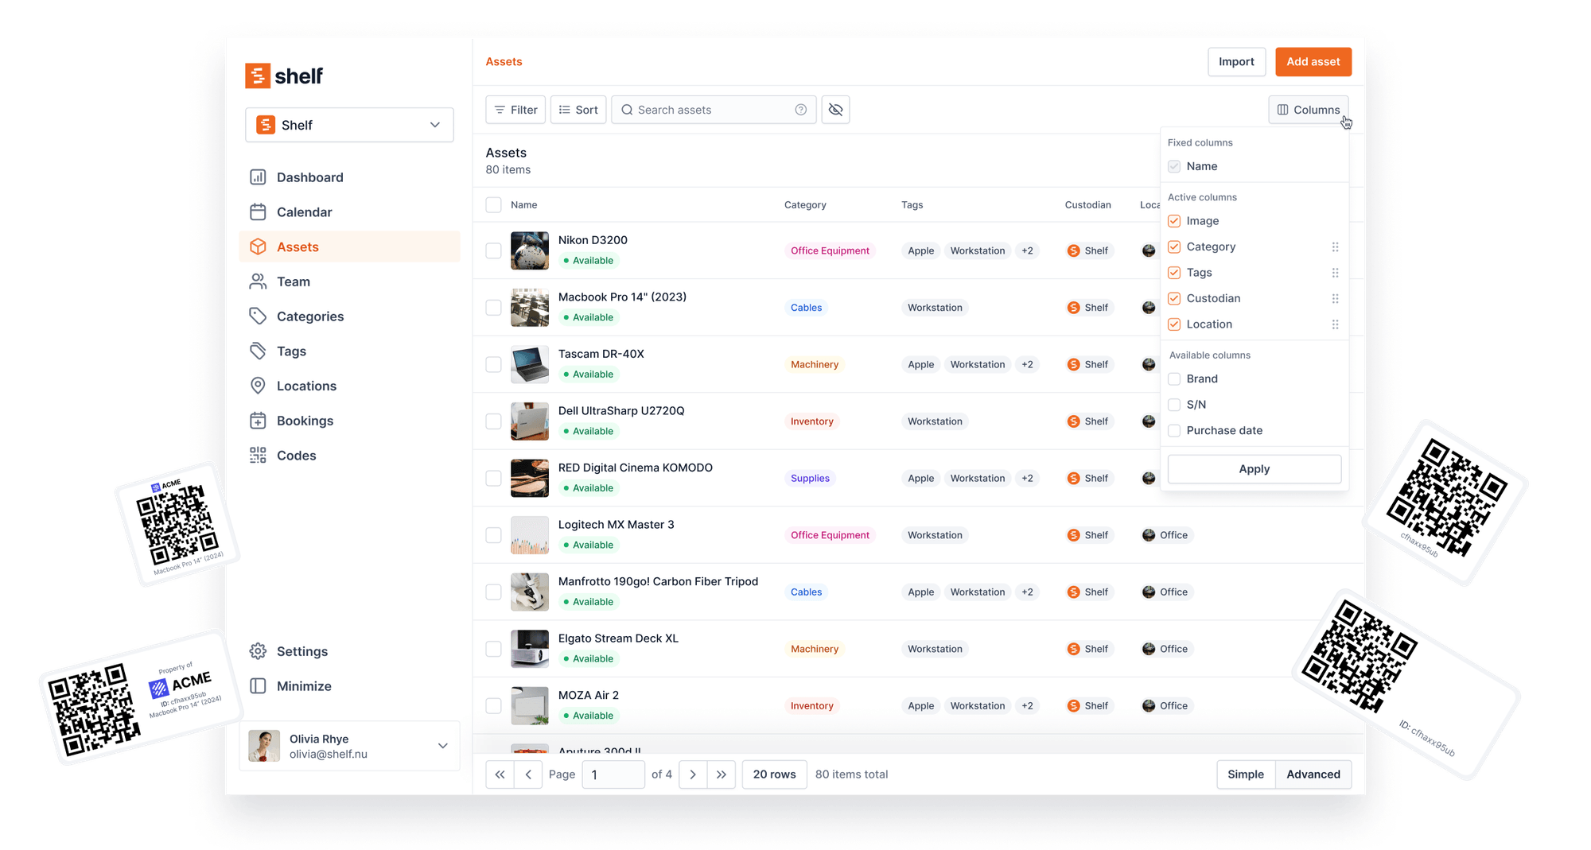The height and width of the screenshot is (850, 1591).
Task: Open the 20 rows per page selector
Action: 774,774
